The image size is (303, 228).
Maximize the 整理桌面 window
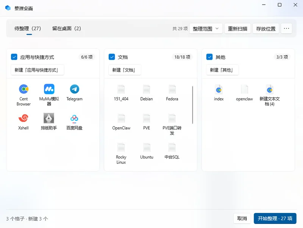(x=280, y=5)
